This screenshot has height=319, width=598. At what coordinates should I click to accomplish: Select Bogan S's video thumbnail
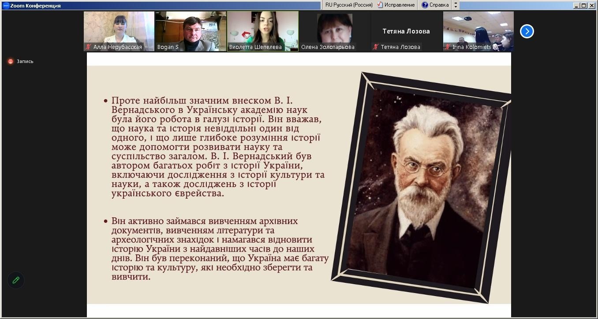191,31
